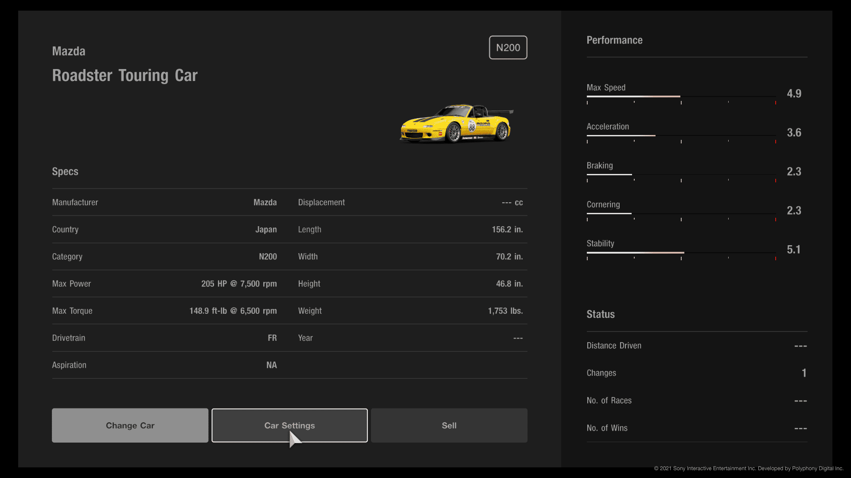Click the 'No. of Races' label
This screenshot has height=478, width=851.
point(609,401)
